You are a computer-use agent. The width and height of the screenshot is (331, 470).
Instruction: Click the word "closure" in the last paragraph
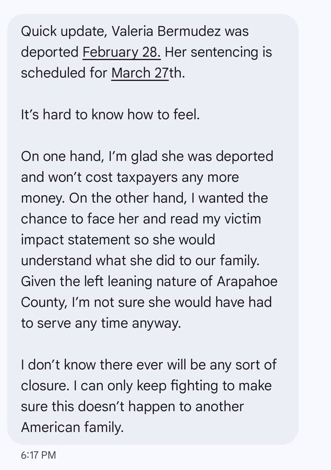coord(48,385)
